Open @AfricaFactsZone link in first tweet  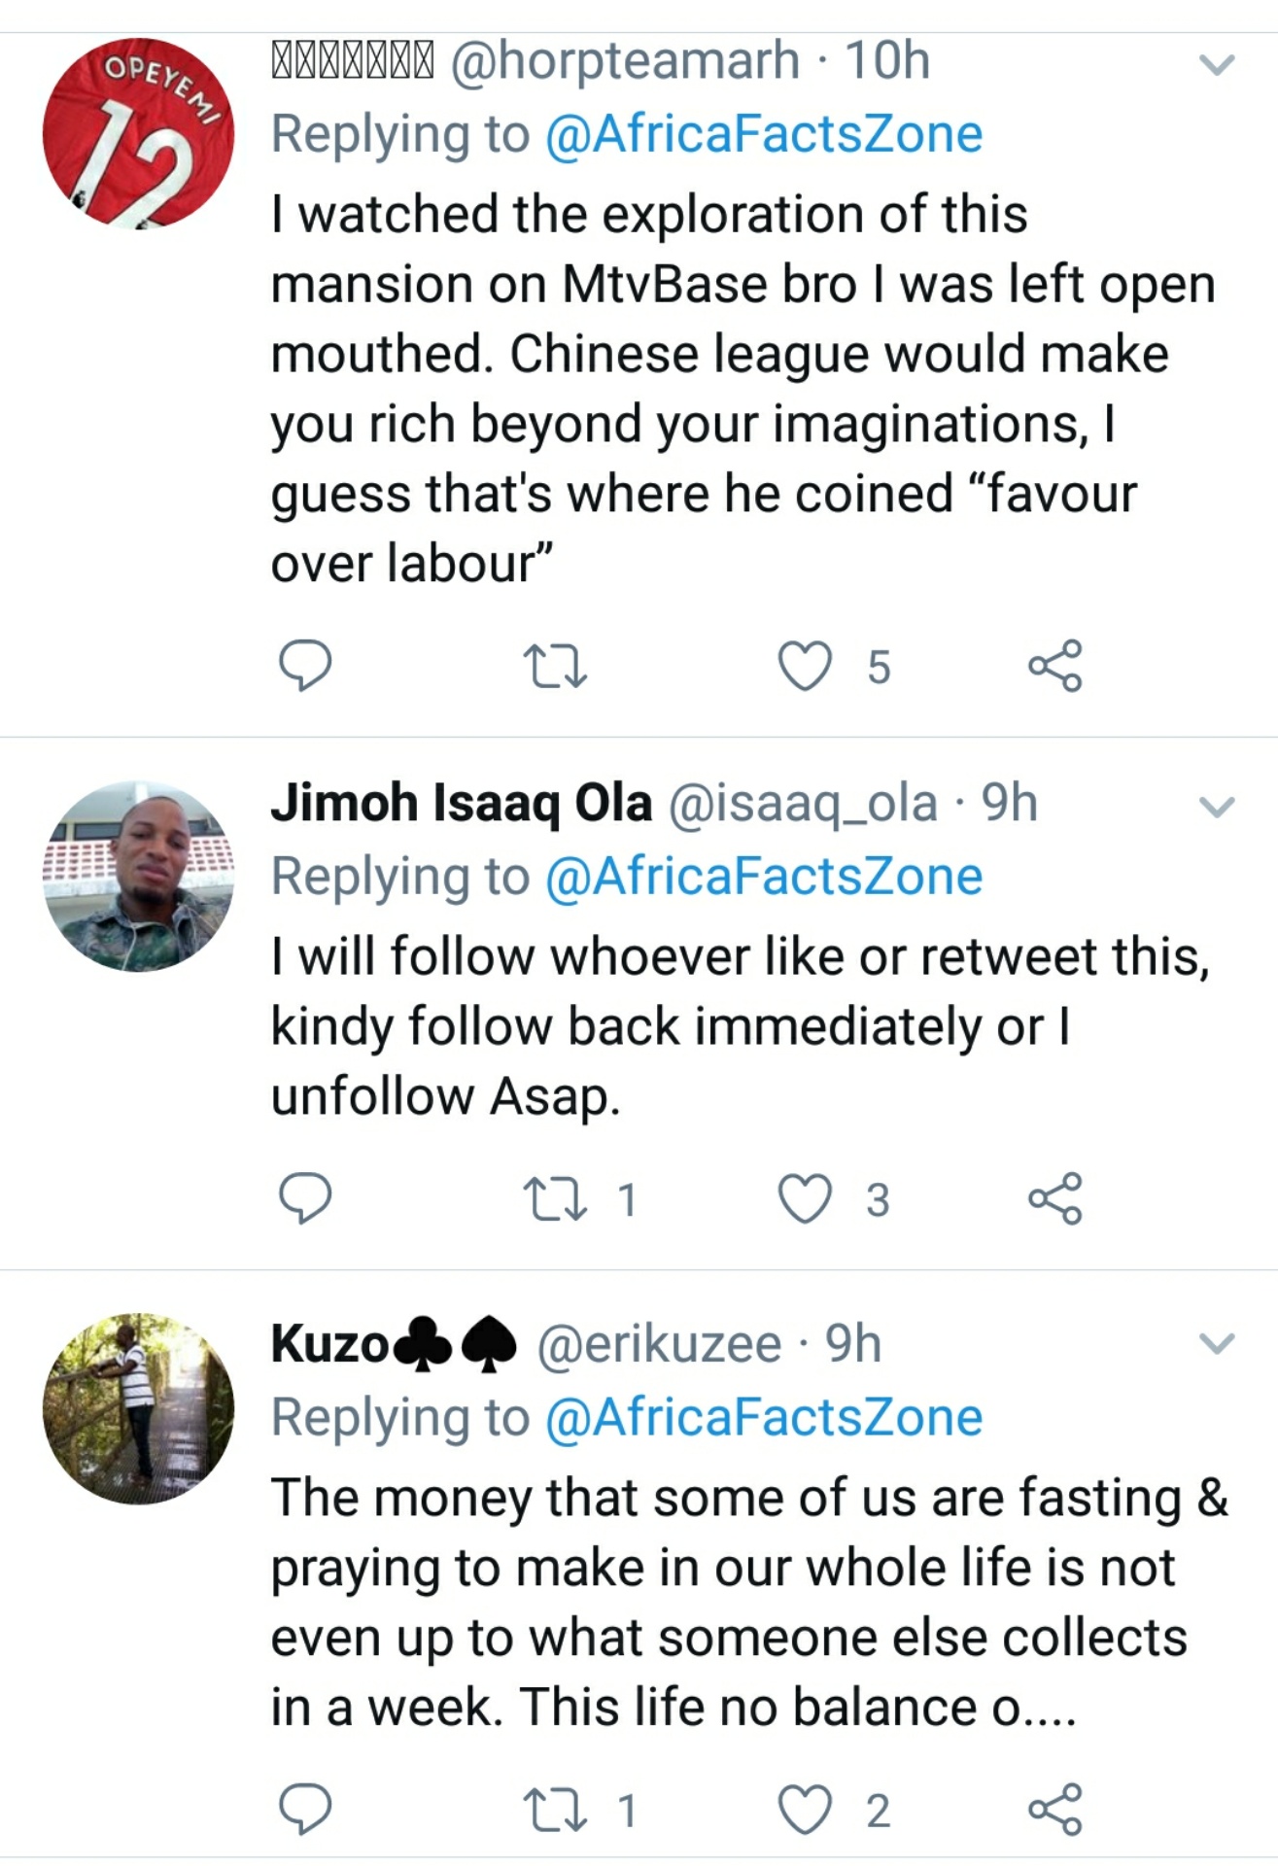pyautogui.click(x=764, y=134)
